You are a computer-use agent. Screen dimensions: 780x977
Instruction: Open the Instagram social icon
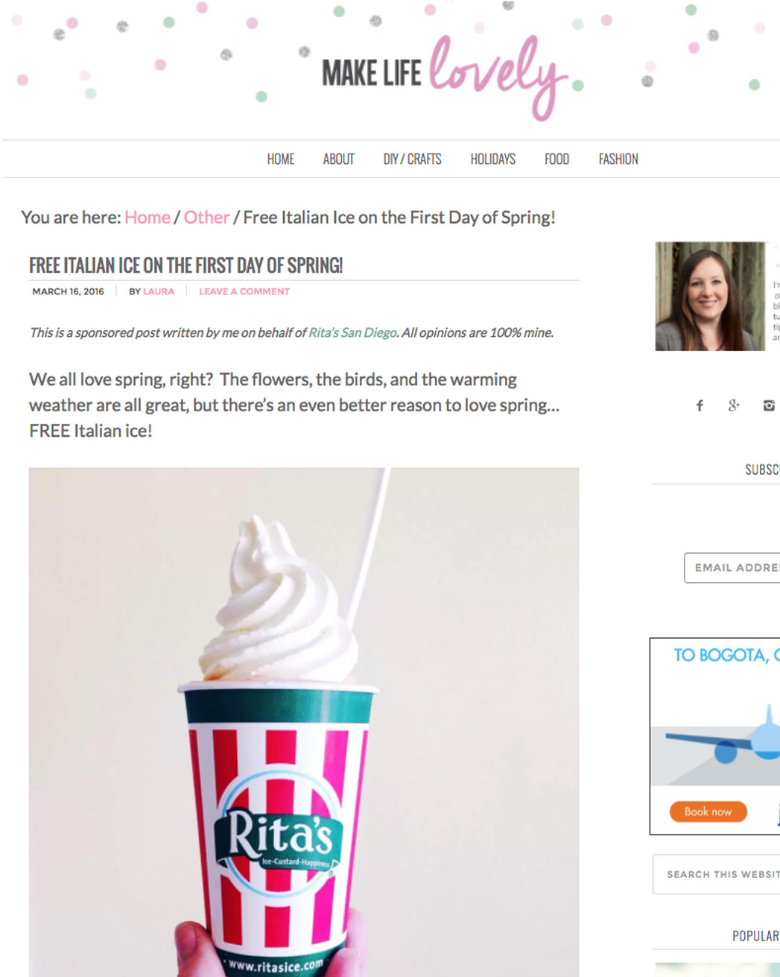(x=769, y=405)
